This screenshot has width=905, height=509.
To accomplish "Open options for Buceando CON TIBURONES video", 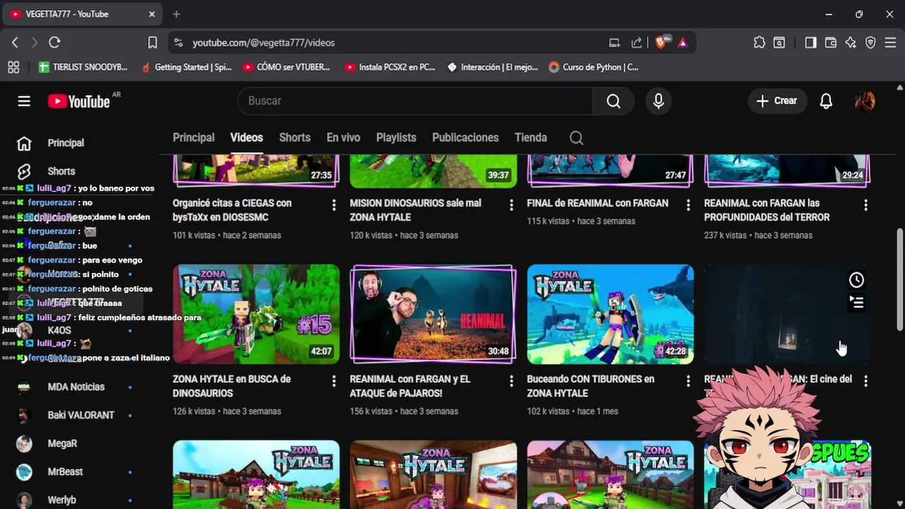I will click(688, 381).
